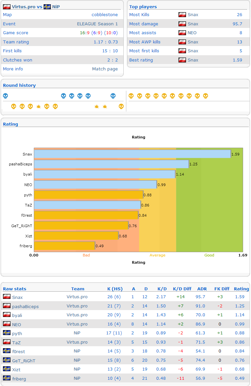Screen dimensions: 251x386
Task: Click the flag in Best rating row
Action: pyautogui.click(x=182, y=60)
